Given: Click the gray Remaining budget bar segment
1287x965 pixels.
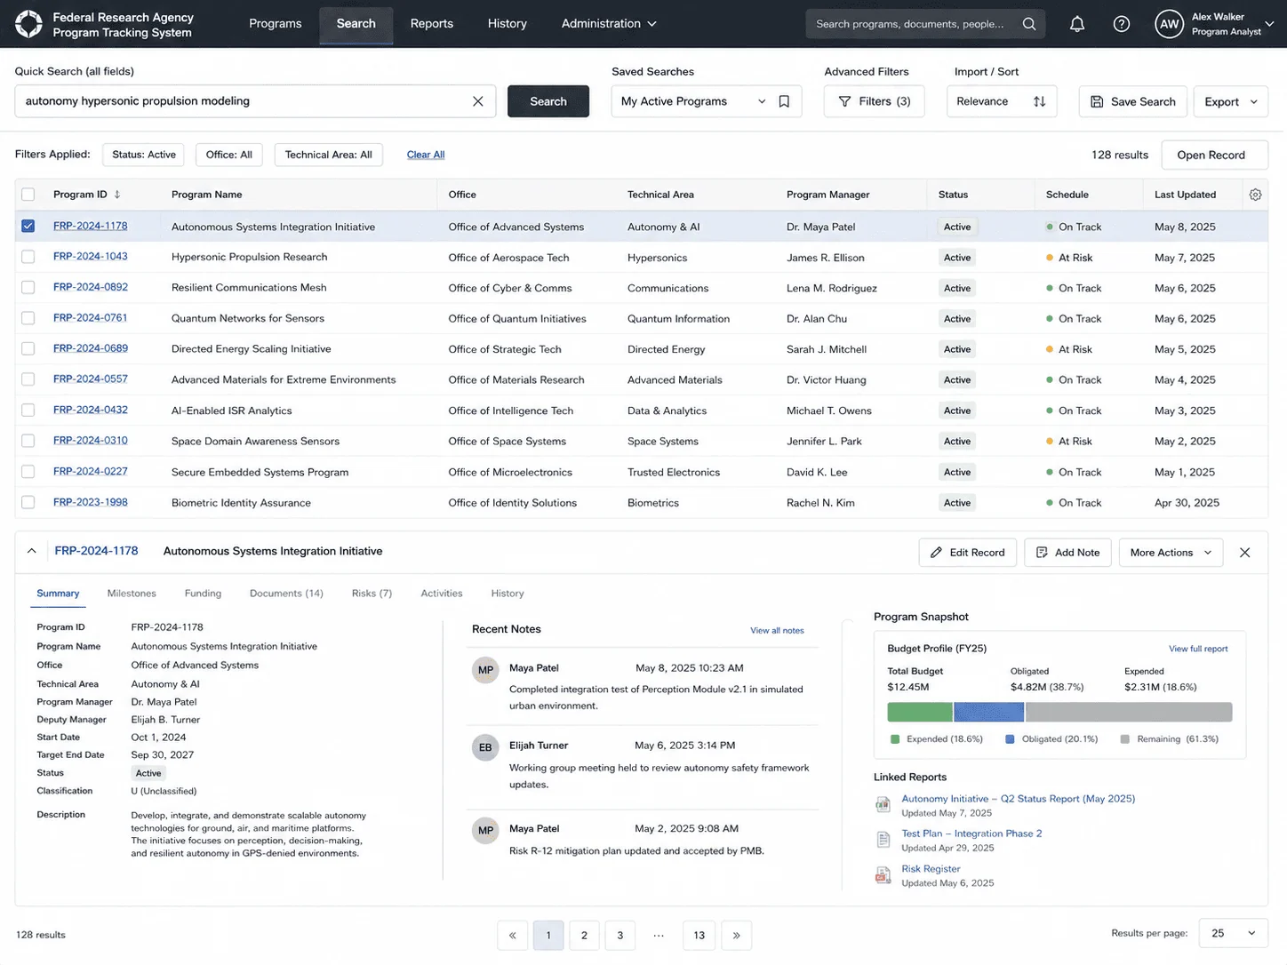Looking at the screenshot, I should point(1129,712).
